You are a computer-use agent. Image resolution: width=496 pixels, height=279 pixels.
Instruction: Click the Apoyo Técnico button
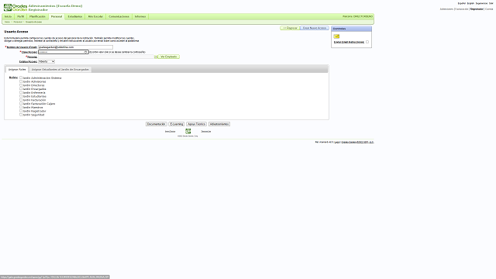click(196, 124)
